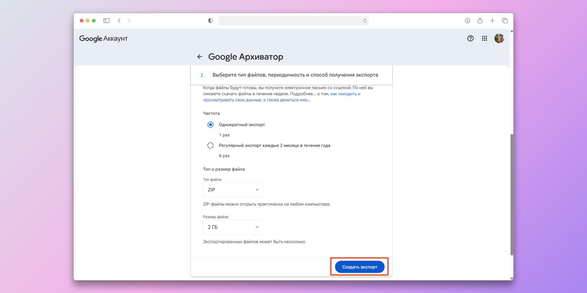Select Регулярный экспорт каждые 2 месяца option

click(210, 146)
